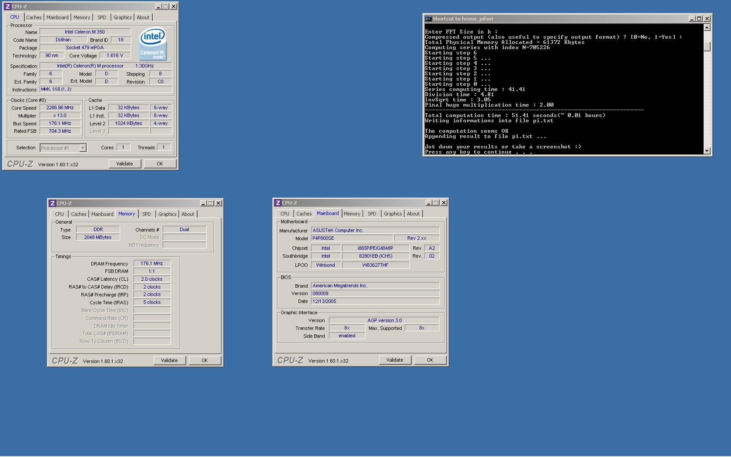
Task: Click the Rated FSB value 704.3 MHz
Action: 60,131
